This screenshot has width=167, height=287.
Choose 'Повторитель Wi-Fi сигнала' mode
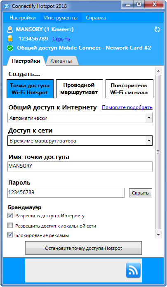click(x=129, y=89)
